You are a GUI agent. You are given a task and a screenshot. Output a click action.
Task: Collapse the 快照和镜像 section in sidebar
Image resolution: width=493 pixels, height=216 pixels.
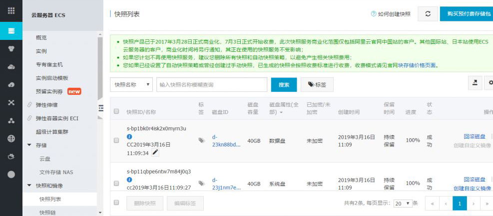[29, 186]
